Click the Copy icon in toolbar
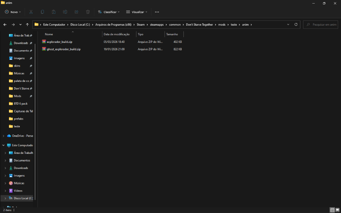The image size is (341, 213). pyautogui.click(x=42, y=12)
